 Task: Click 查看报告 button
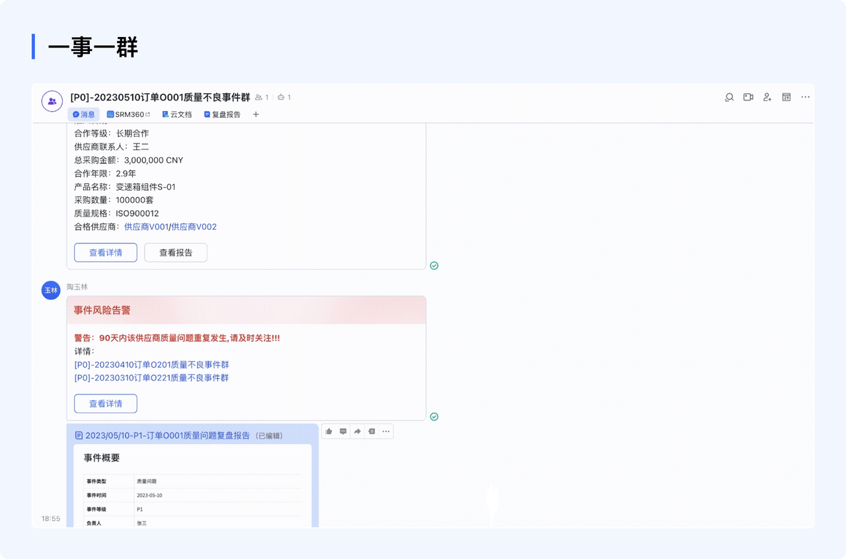[176, 252]
